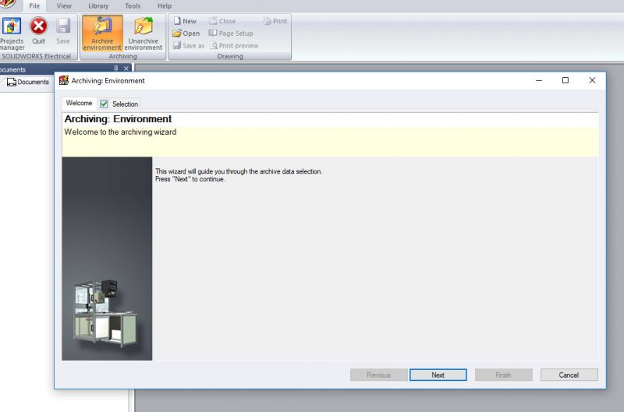Open the Library ribbon tab
This screenshot has height=412, width=624.
pyautogui.click(x=98, y=6)
